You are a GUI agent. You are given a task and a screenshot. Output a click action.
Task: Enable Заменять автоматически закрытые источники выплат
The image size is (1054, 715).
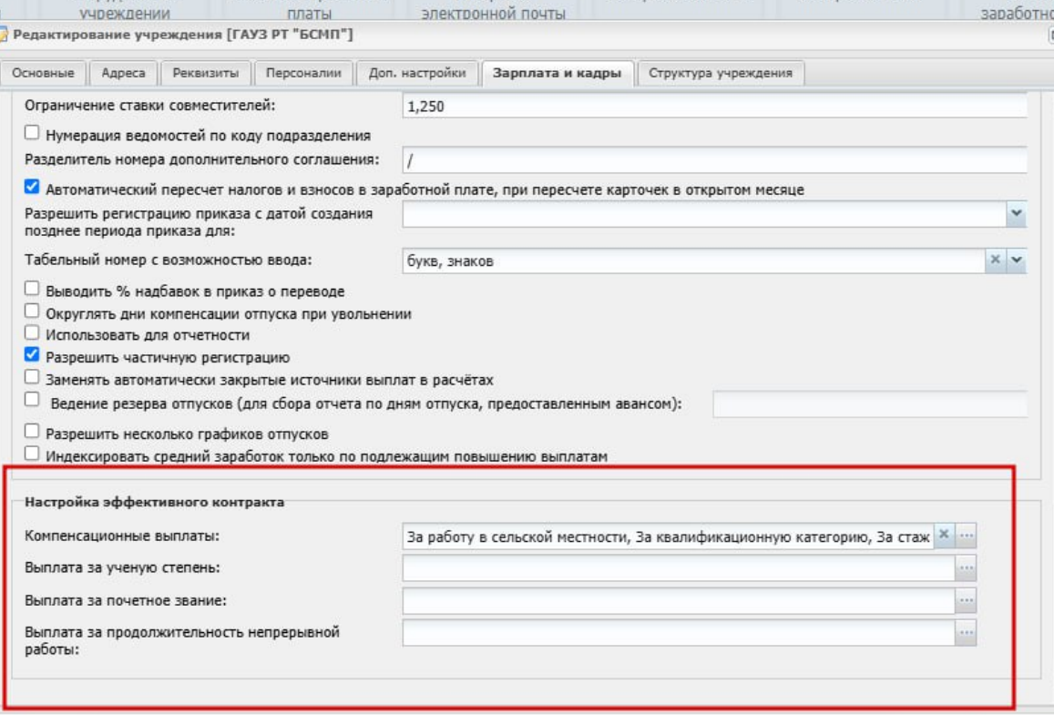click(32, 377)
